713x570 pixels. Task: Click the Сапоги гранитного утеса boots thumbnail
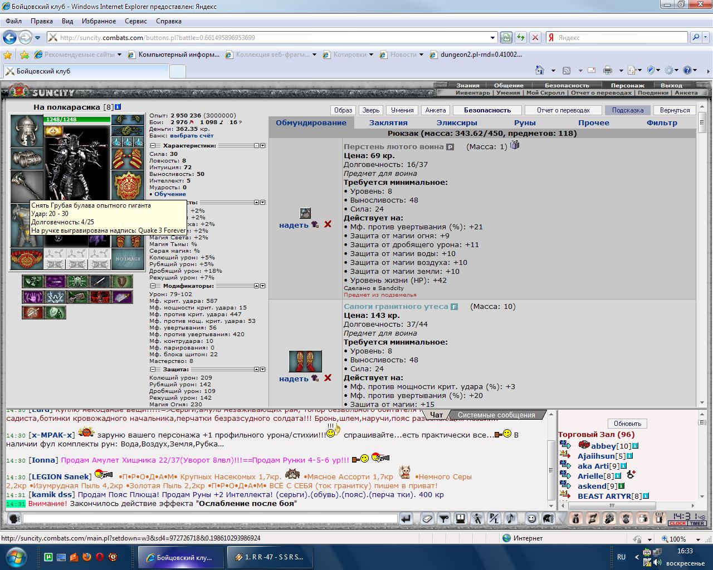305,361
